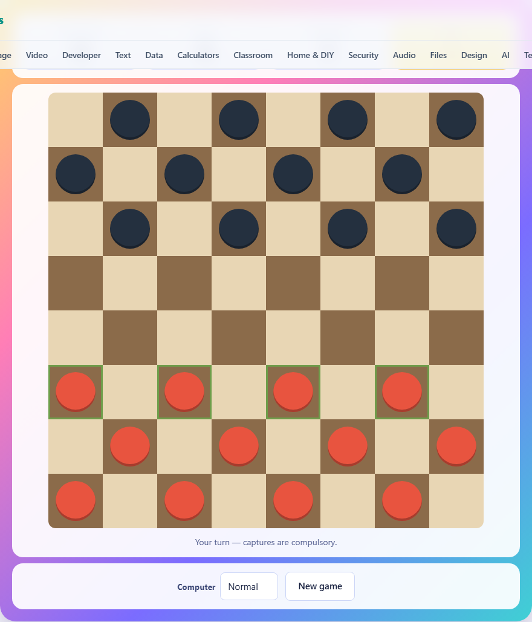Click third-from-left red piece in the bottom row

pyautogui.click(x=293, y=500)
